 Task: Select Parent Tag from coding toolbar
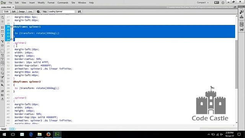point(2,41)
